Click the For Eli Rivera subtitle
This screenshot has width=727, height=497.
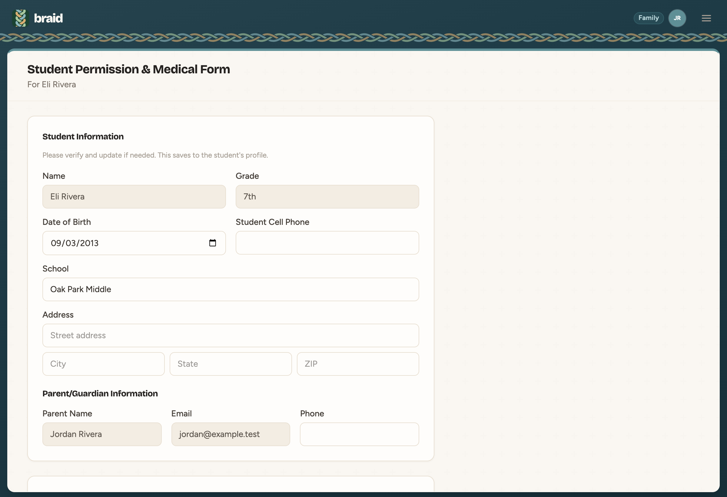51,85
